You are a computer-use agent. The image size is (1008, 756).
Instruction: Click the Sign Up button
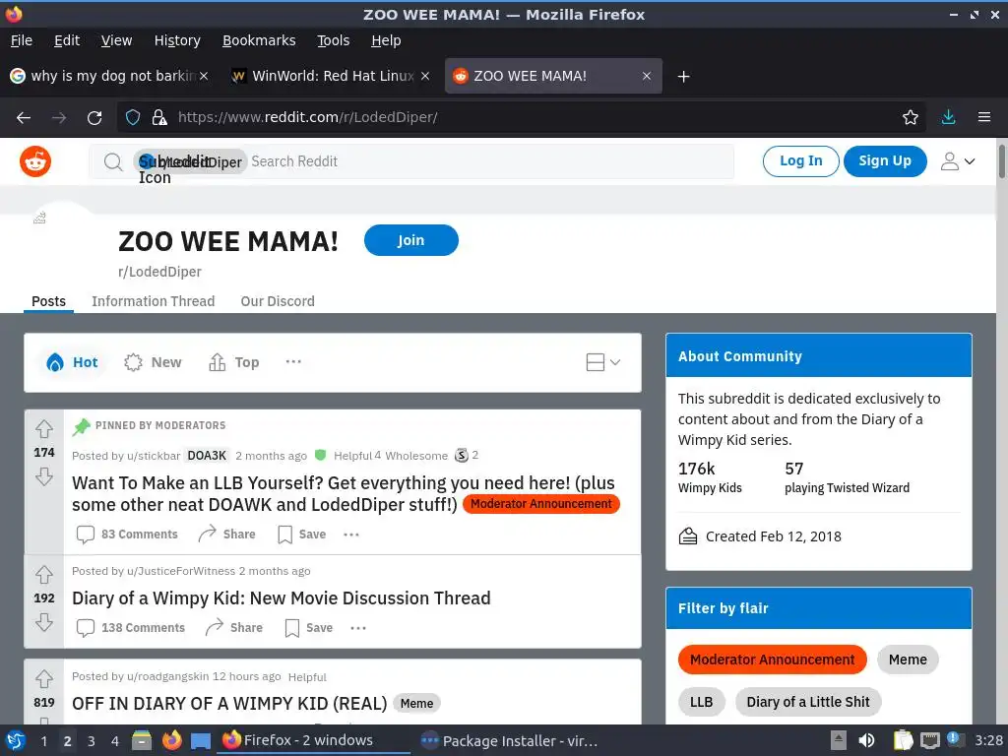click(x=885, y=161)
